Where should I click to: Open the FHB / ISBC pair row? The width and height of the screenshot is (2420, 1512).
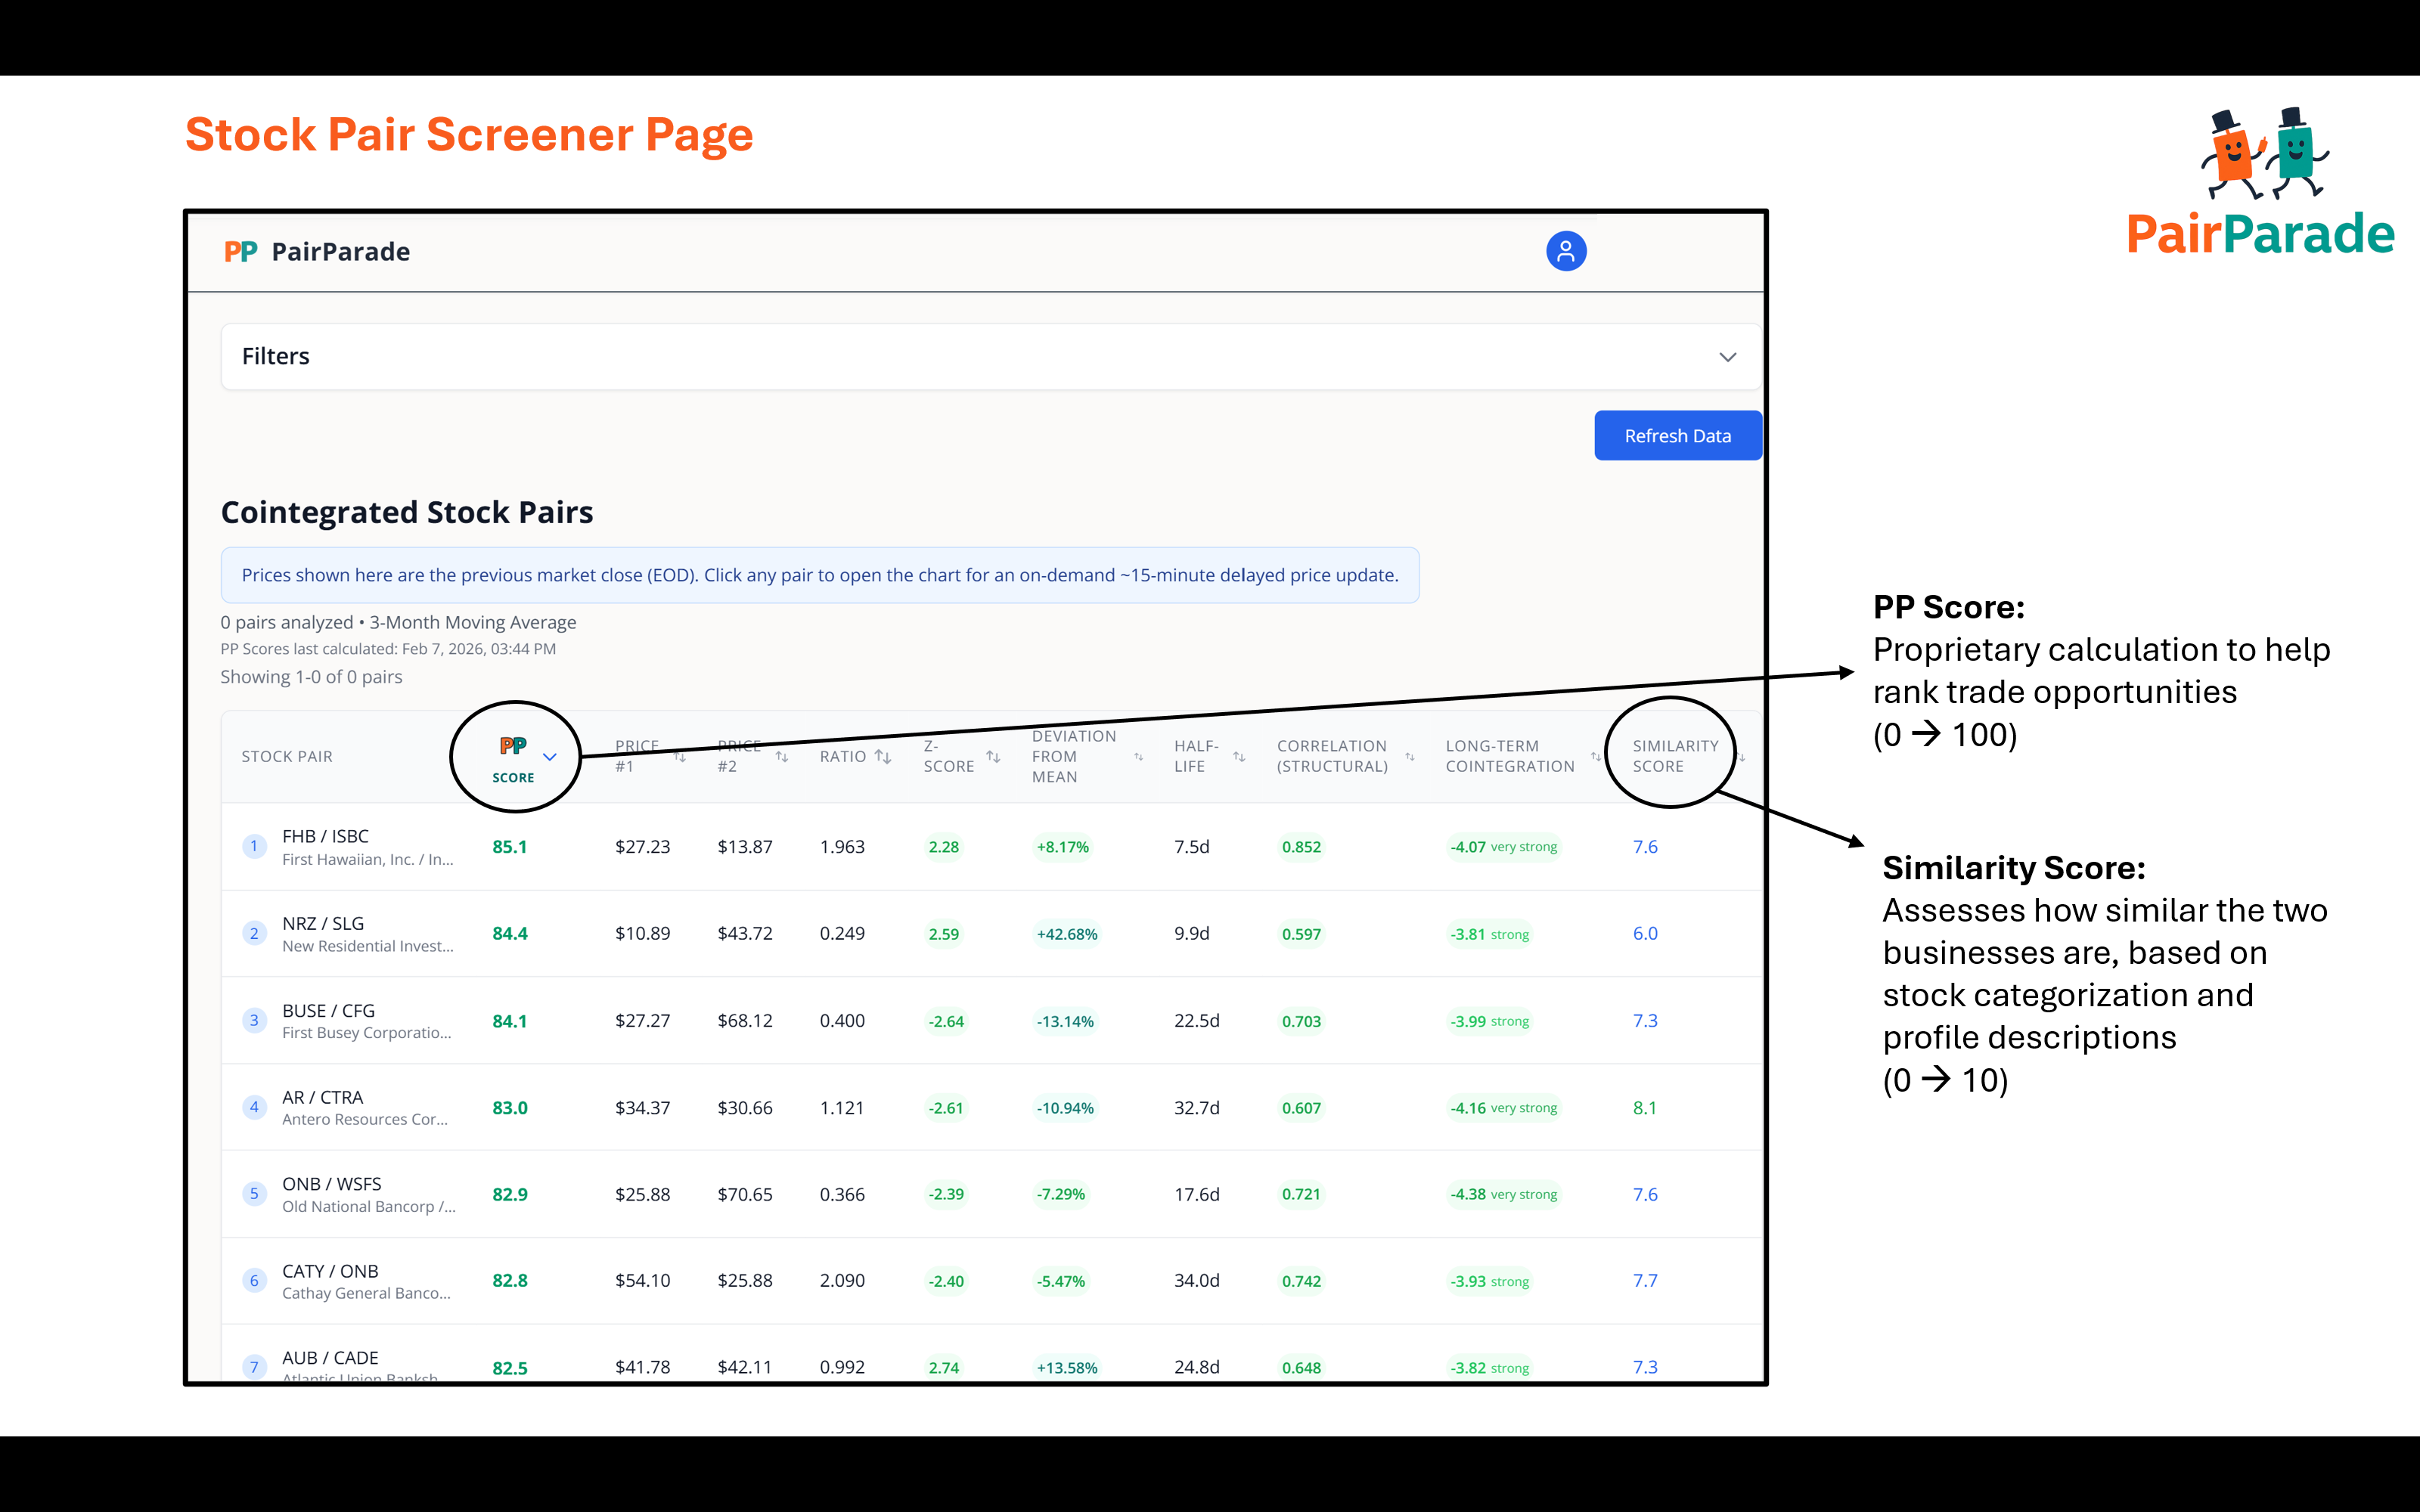point(325,836)
